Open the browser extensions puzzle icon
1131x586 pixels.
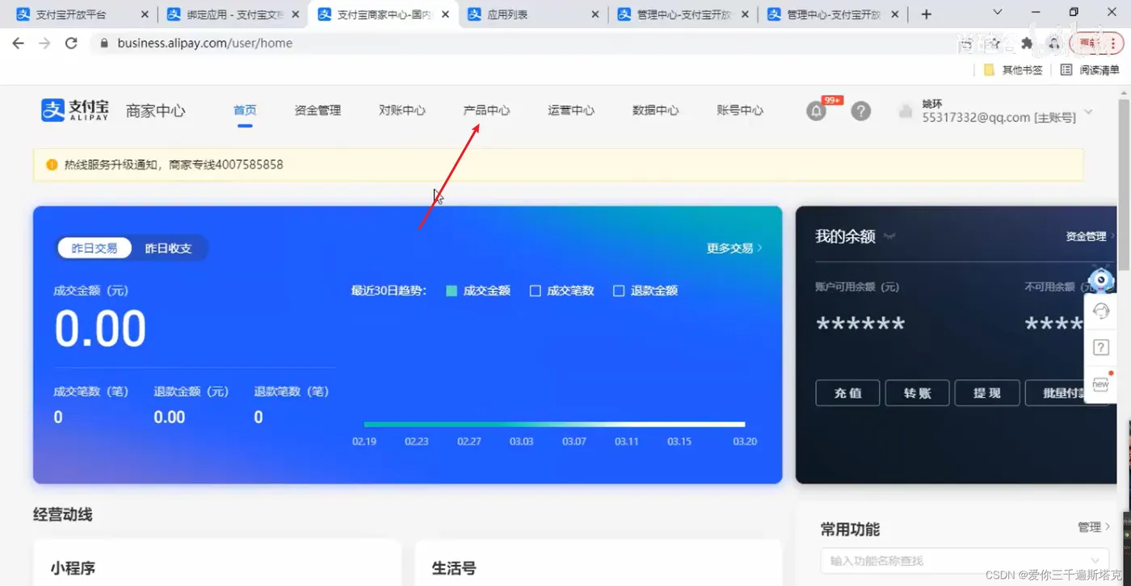[x=1027, y=43]
